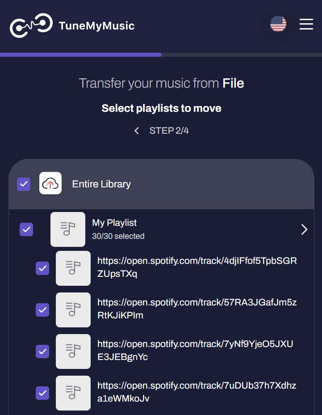Screen dimensions: 322x415
Task: Click the track URL ending 7yNf9YjeO5JXUE3JEBgnYc
Action: 195,351
